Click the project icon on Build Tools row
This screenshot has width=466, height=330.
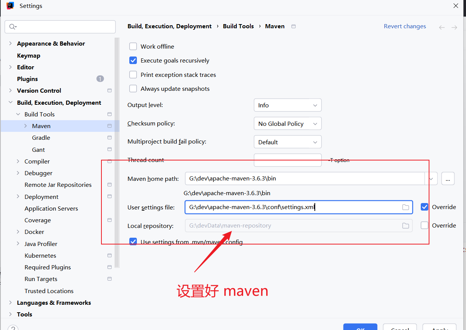click(110, 114)
